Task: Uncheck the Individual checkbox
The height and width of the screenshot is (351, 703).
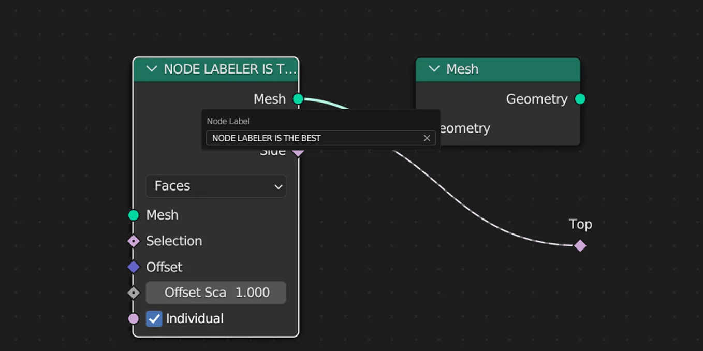Action: pyautogui.click(x=154, y=319)
